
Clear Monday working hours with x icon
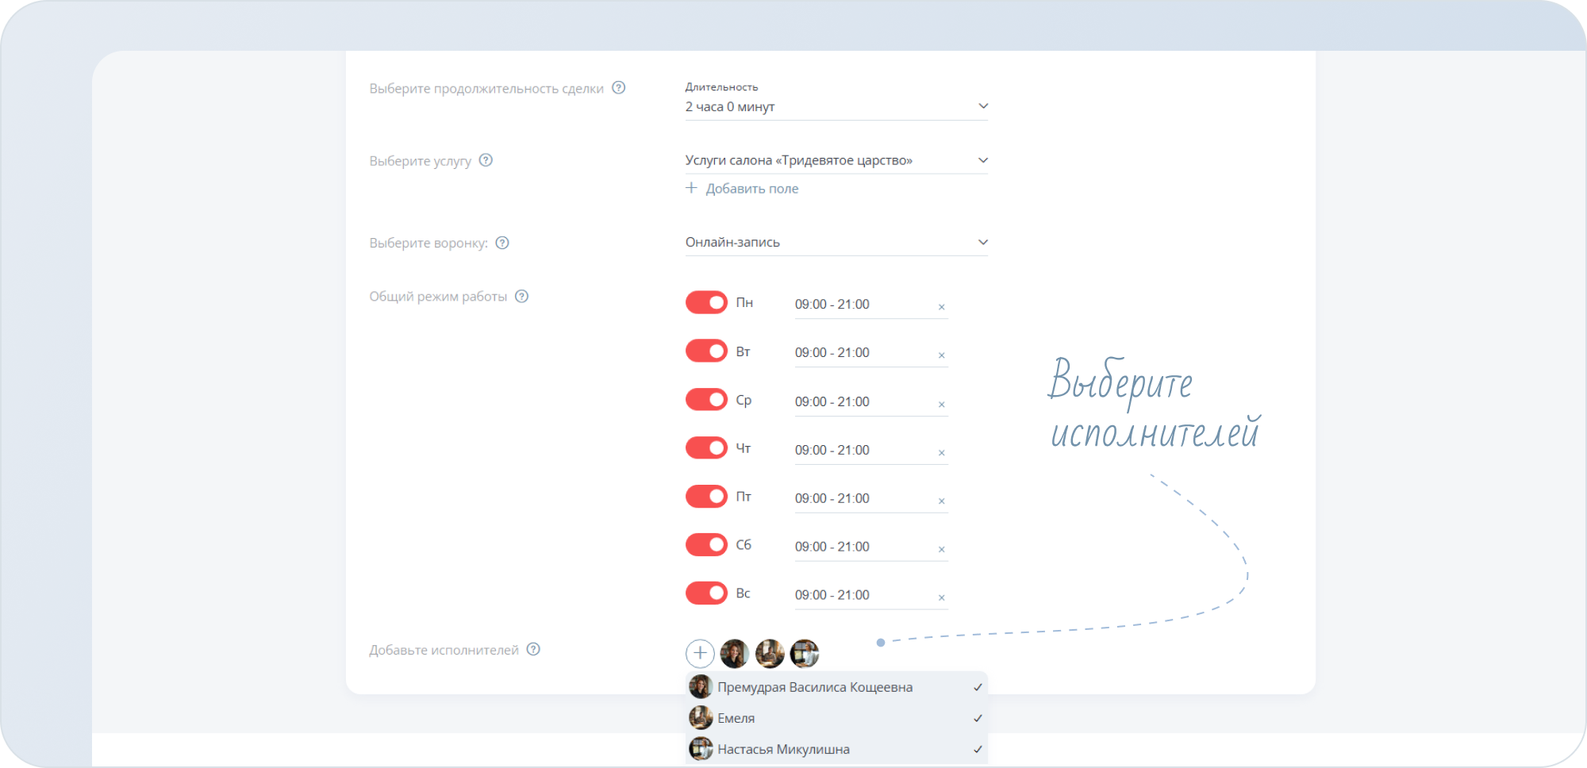(x=942, y=307)
